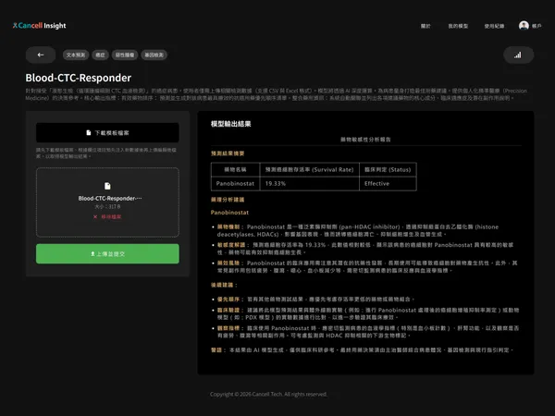
Task: Click the Blood-CTC-Responder uploaded file name
Action: [107, 198]
